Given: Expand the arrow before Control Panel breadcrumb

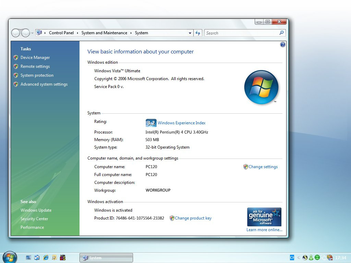Looking at the screenshot, I should pyautogui.click(x=45, y=33).
